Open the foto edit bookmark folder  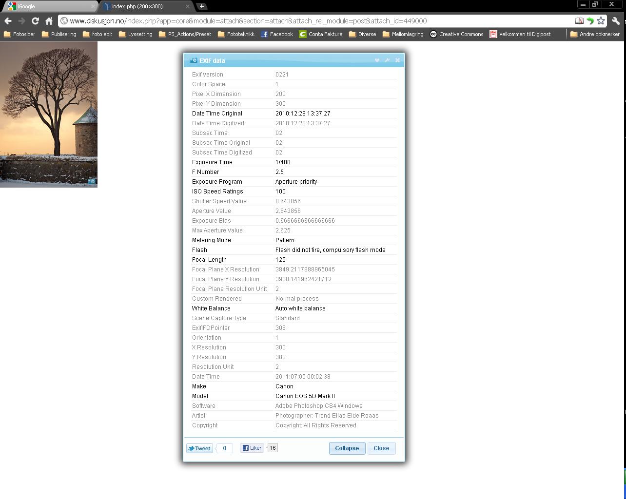(98, 34)
